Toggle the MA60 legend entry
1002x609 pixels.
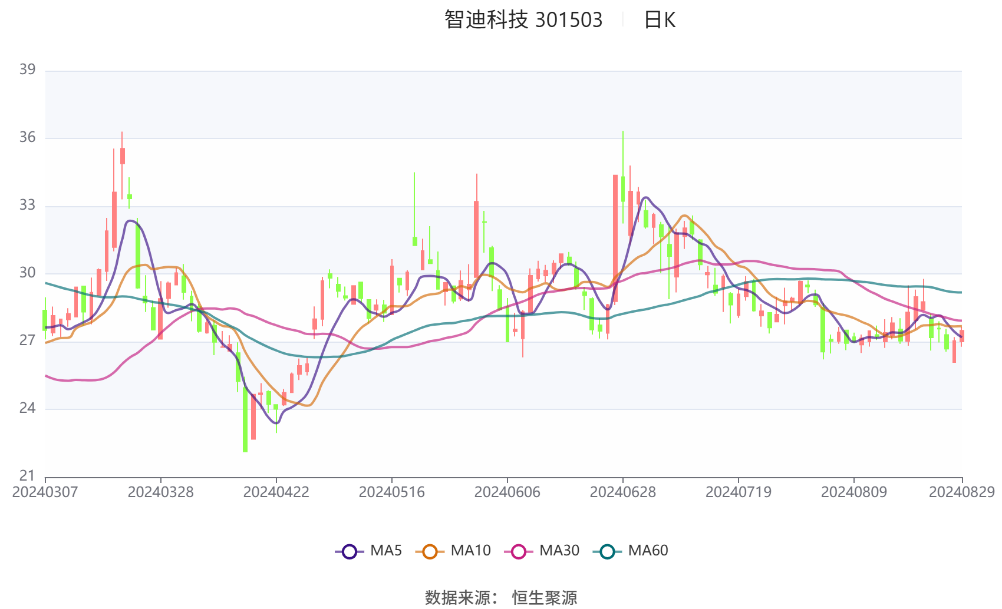(631, 551)
